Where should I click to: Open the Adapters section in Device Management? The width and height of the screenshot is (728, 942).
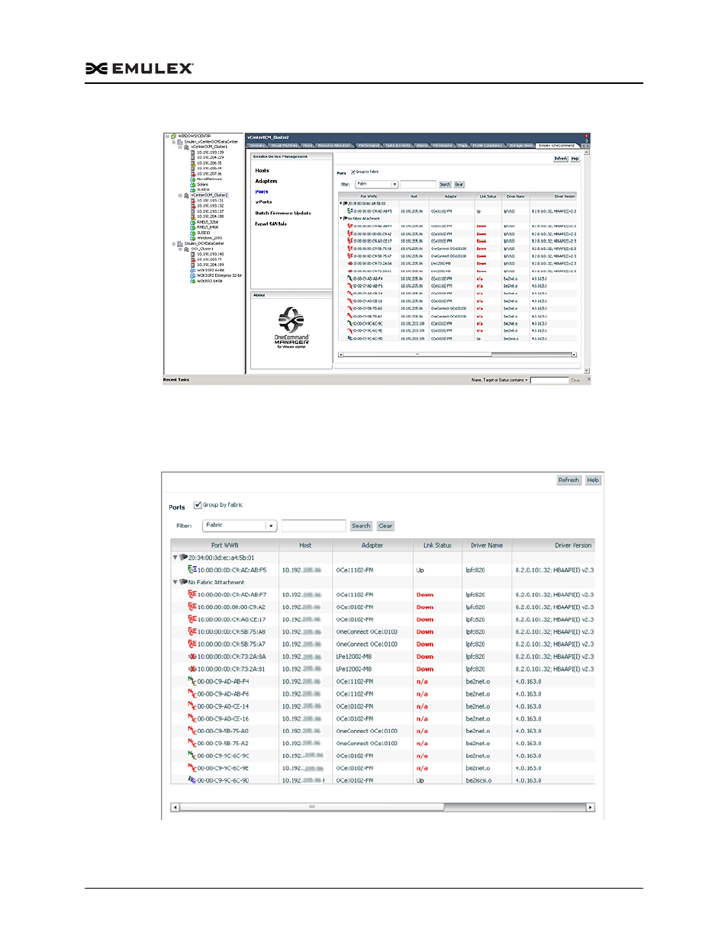pyautogui.click(x=266, y=182)
